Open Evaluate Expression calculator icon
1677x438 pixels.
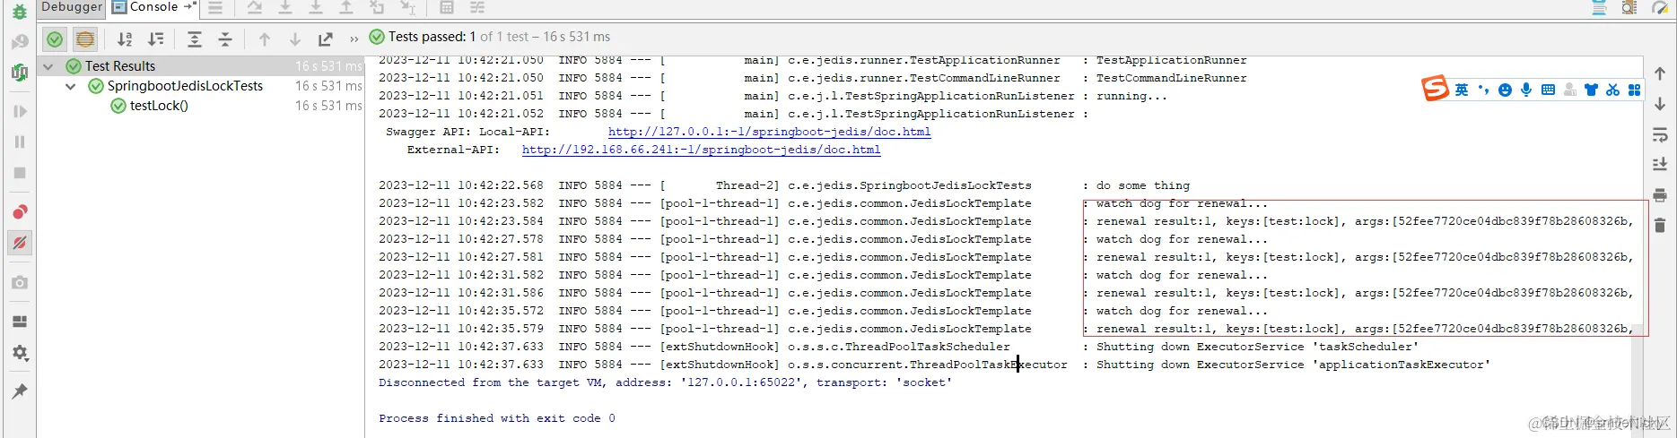(447, 8)
